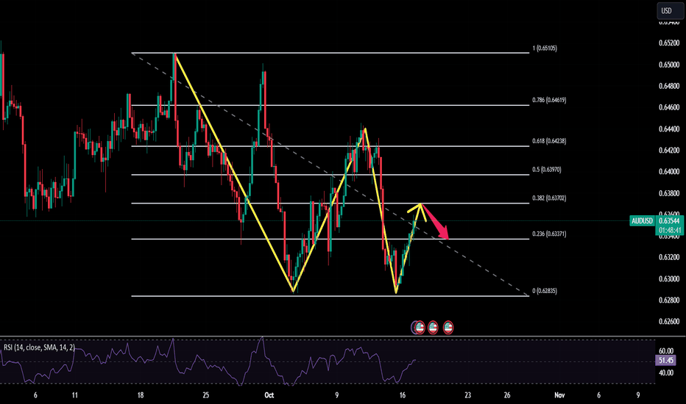Click the current price 0.63544 label
The width and height of the screenshot is (686, 404).
[669, 221]
